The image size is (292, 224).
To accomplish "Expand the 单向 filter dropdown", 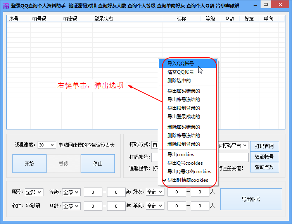I will click(x=155, y=206).
